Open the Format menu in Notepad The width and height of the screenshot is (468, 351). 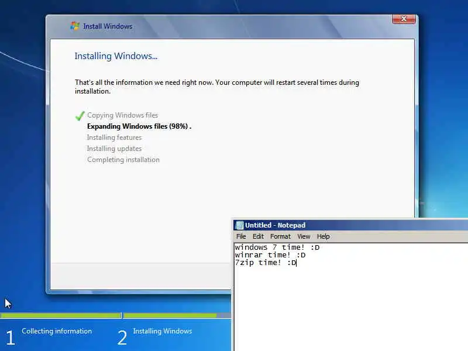point(280,236)
